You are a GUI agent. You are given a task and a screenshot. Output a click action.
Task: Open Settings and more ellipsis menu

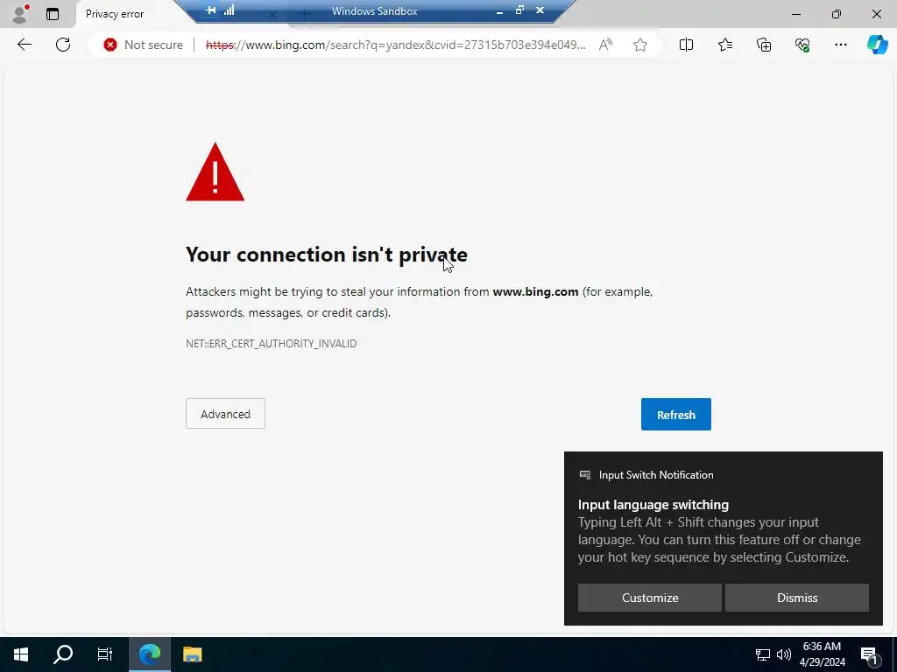coord(840,45)
